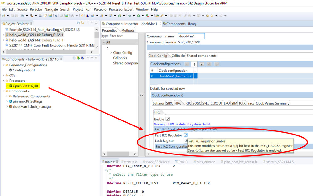Open the Components Library tab
The image size is (313, 196).
pyautogui.click(x=180, y=24)
